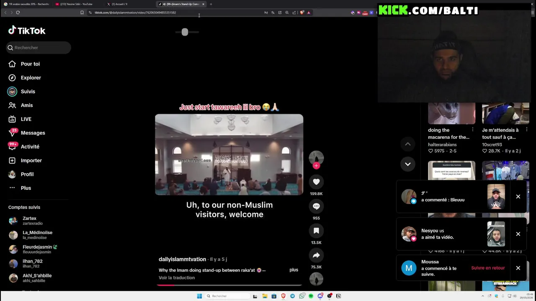Open WhatsApp from the taskbar
The image size is (536, 301).
[x=301, y=296]
